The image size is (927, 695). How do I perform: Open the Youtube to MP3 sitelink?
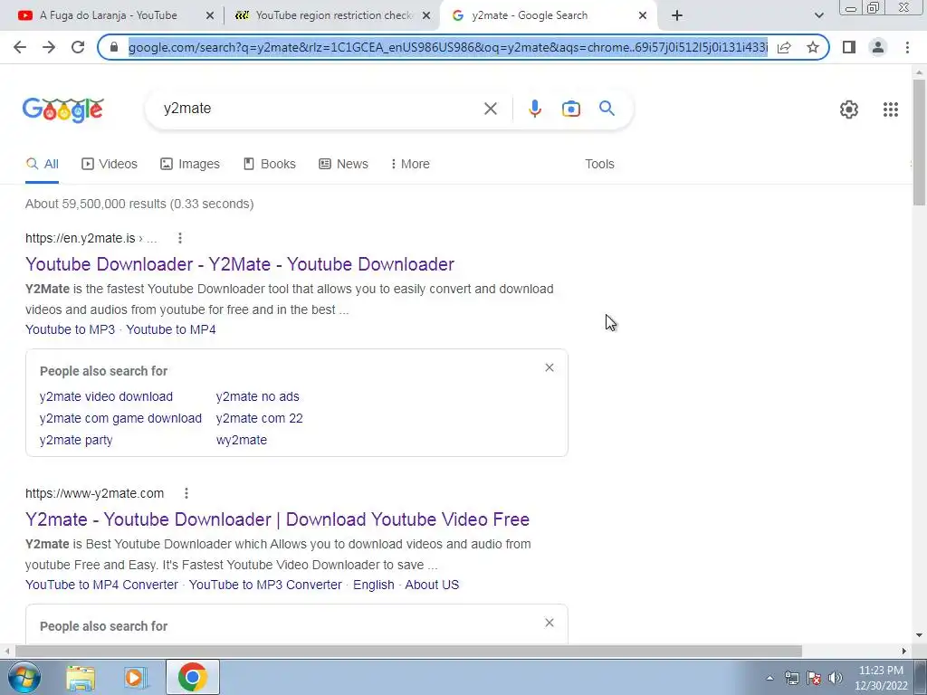tap(71, 329)
